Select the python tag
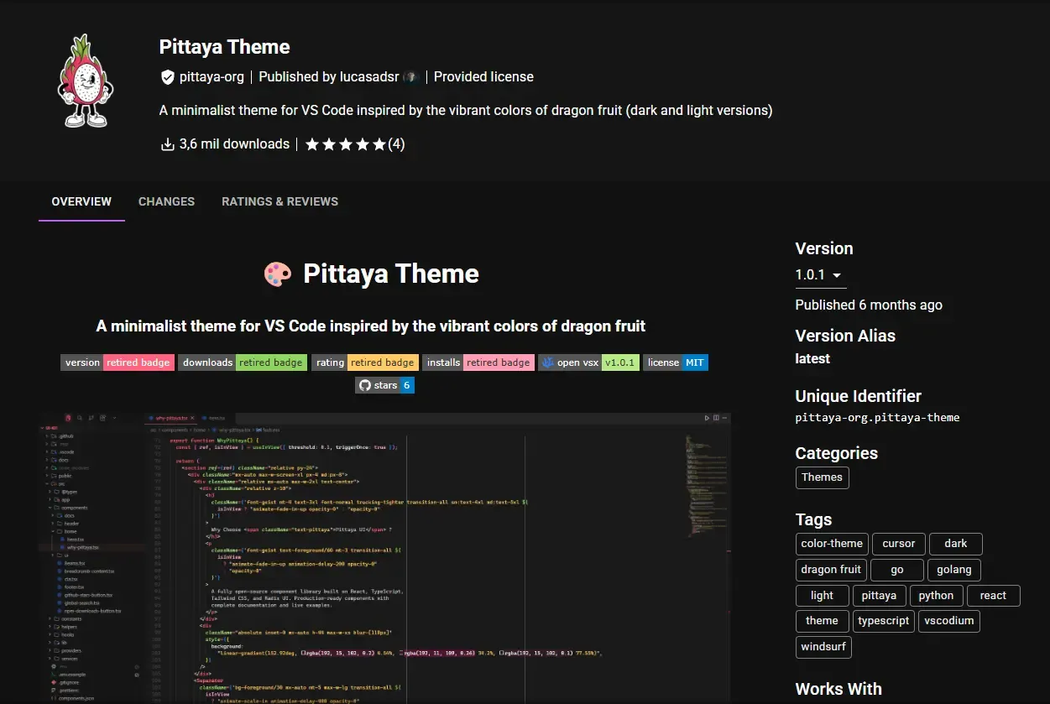 tap(936, 596)
